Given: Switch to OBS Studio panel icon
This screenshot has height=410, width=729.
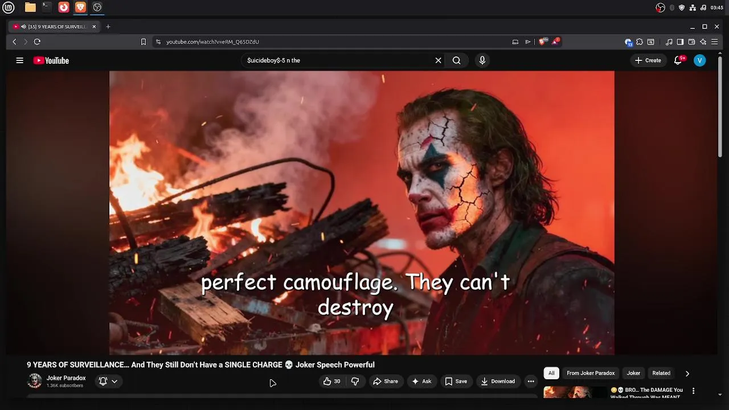Looking at the screenshot, I should click(x=97, y=7).
